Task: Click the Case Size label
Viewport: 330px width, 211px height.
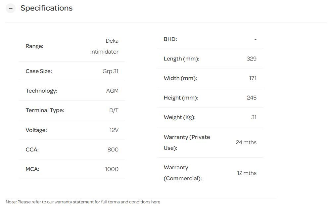Action: click(39, 71)
